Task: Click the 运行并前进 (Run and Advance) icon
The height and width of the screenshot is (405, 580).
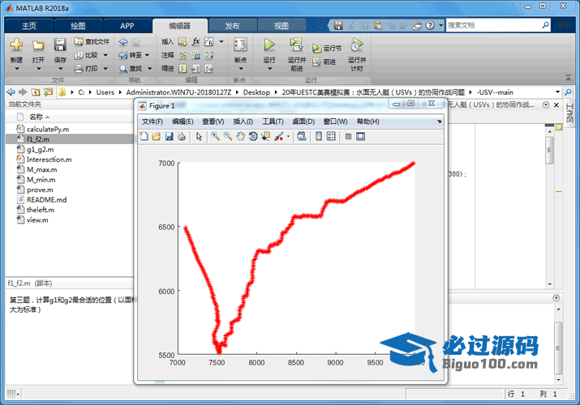Action: coord(297,45)
